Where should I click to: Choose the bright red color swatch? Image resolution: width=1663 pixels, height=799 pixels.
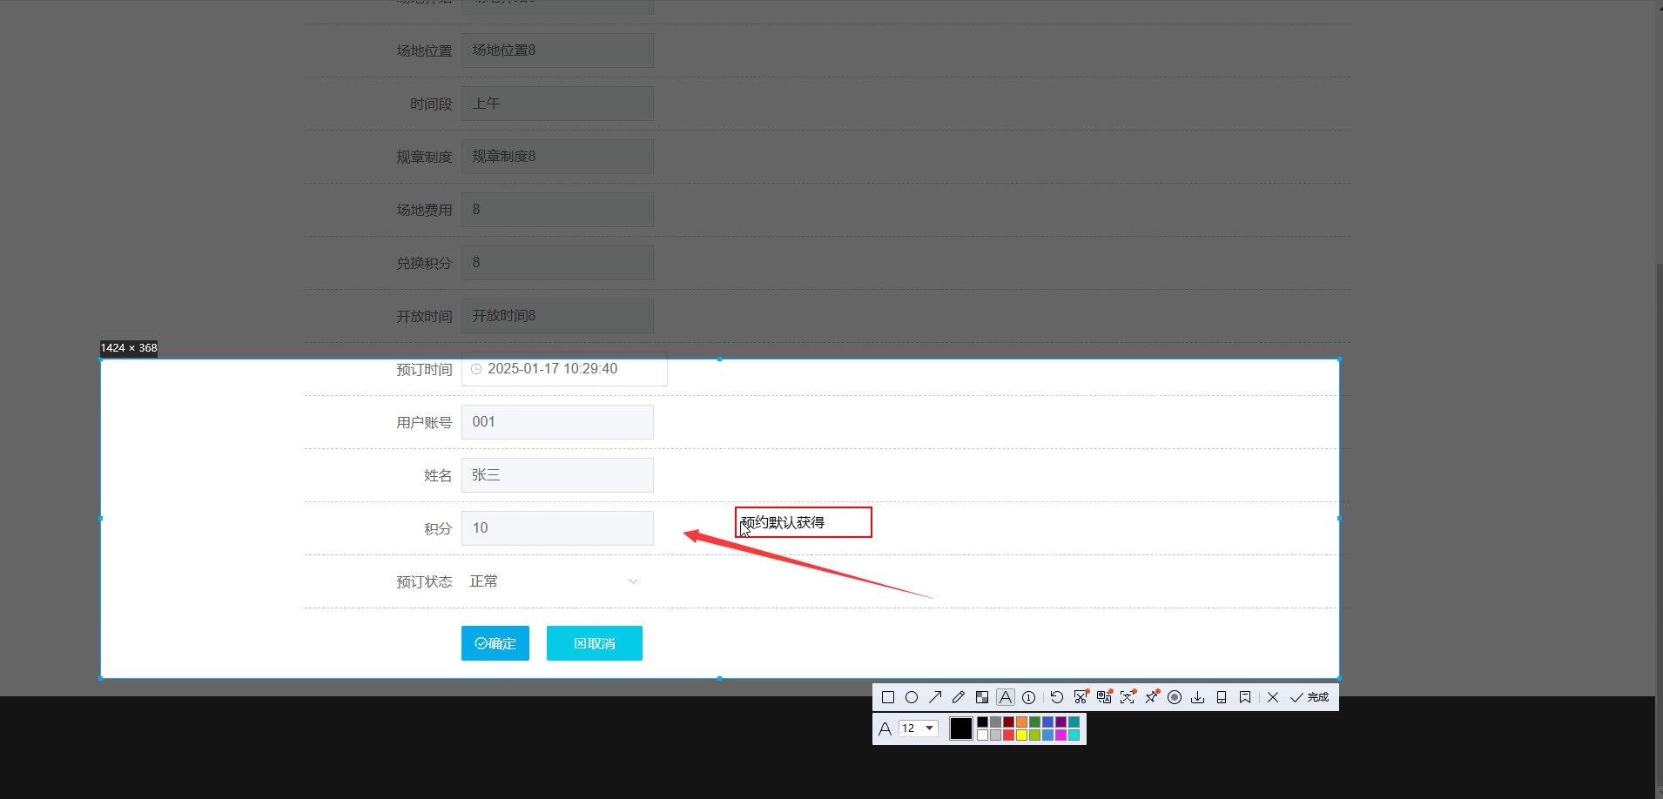click(x=1008, y=735)
